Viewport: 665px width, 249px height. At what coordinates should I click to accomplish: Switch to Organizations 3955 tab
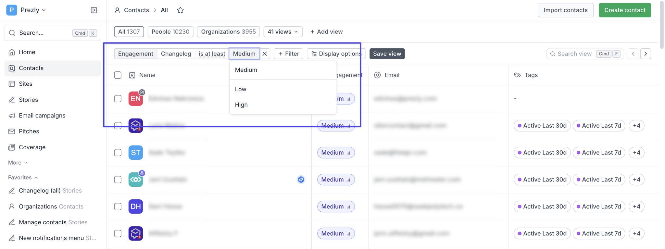(229, 31)
